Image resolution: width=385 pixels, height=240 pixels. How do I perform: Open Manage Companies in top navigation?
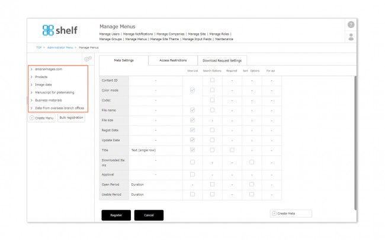point(171,34)
